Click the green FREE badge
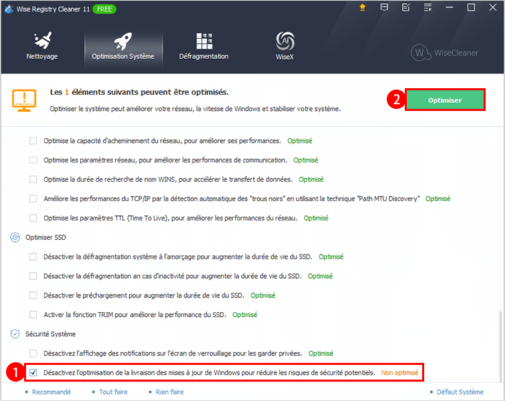Image resolution: width=505 pixels, height=401 pixels. [x=104, y=9]
